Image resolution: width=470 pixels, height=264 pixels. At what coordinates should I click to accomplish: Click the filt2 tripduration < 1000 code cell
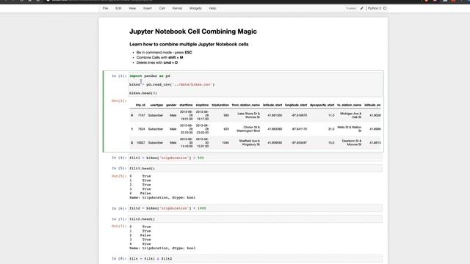pyautogui.click(x=256, y=208)
